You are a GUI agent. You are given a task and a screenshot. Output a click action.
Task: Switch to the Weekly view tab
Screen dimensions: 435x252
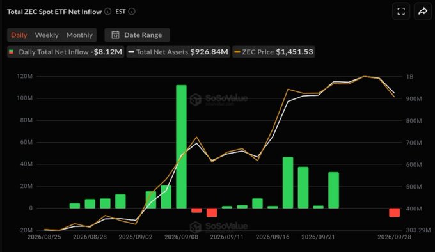coord(47,35)
